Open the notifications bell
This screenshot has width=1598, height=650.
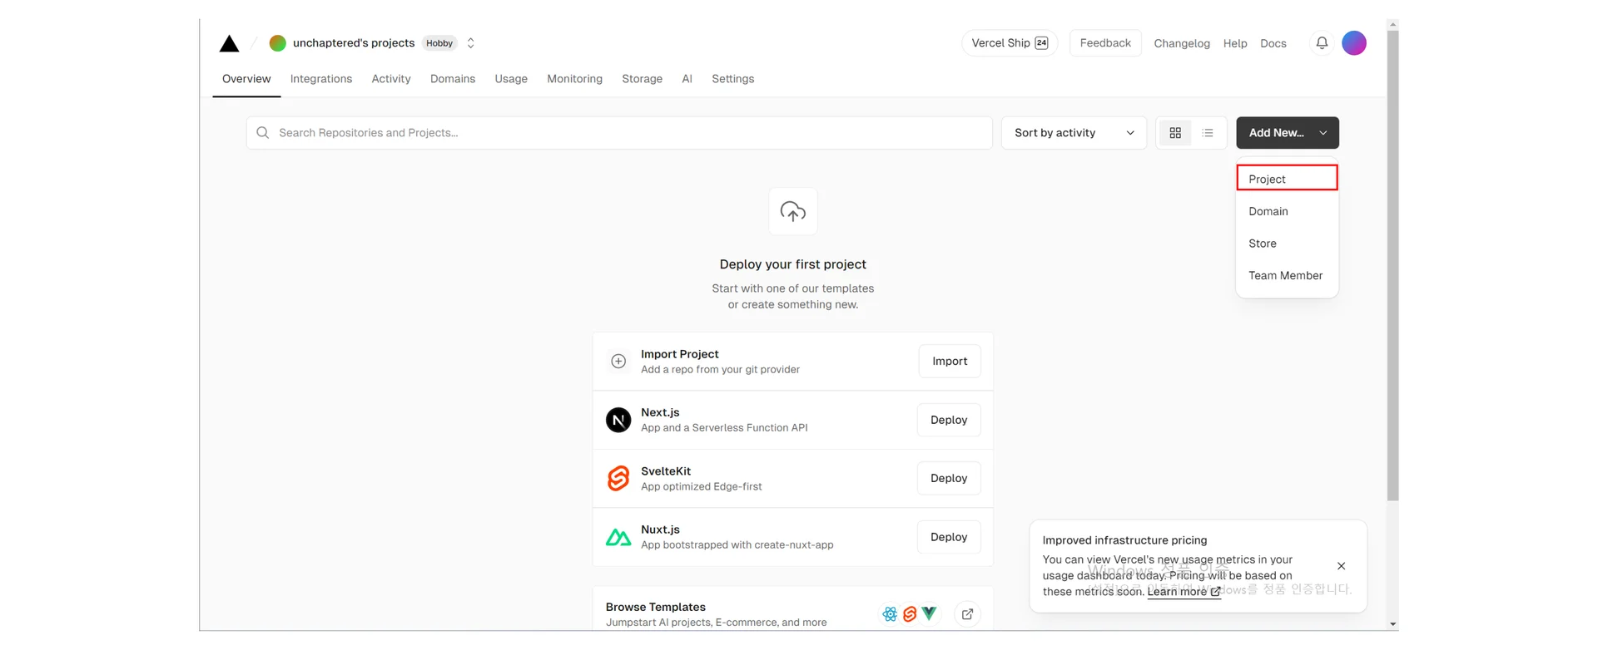[1322, 43]
